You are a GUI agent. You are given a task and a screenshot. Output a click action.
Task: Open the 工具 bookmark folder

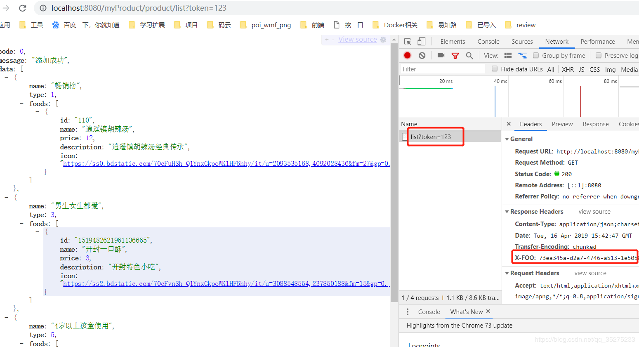(x=31, y=25)
